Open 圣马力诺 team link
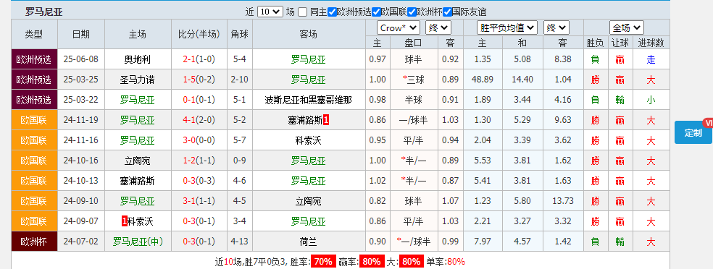The image size is (713, 269). tap(138, 80)
